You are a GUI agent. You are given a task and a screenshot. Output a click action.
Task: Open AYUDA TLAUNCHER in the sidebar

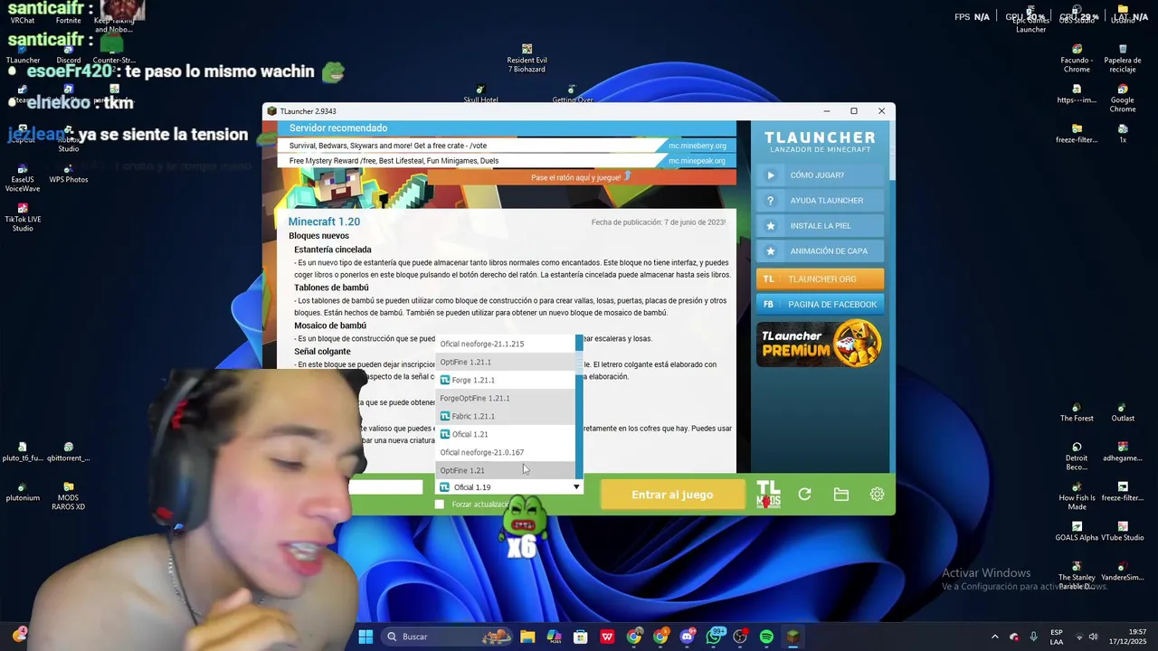[x=820, y=201]
